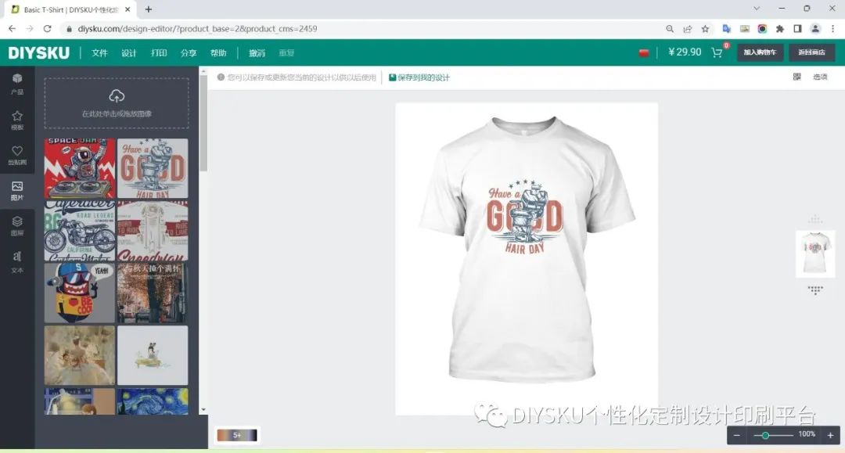Click the 返回商店 (Back to shop) button

[x=812, y=52]
